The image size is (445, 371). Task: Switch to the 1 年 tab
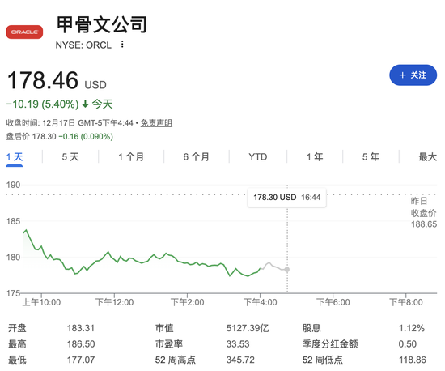click(x=315, y=157)
